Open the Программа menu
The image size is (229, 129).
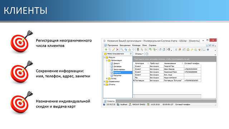(113, 46)
